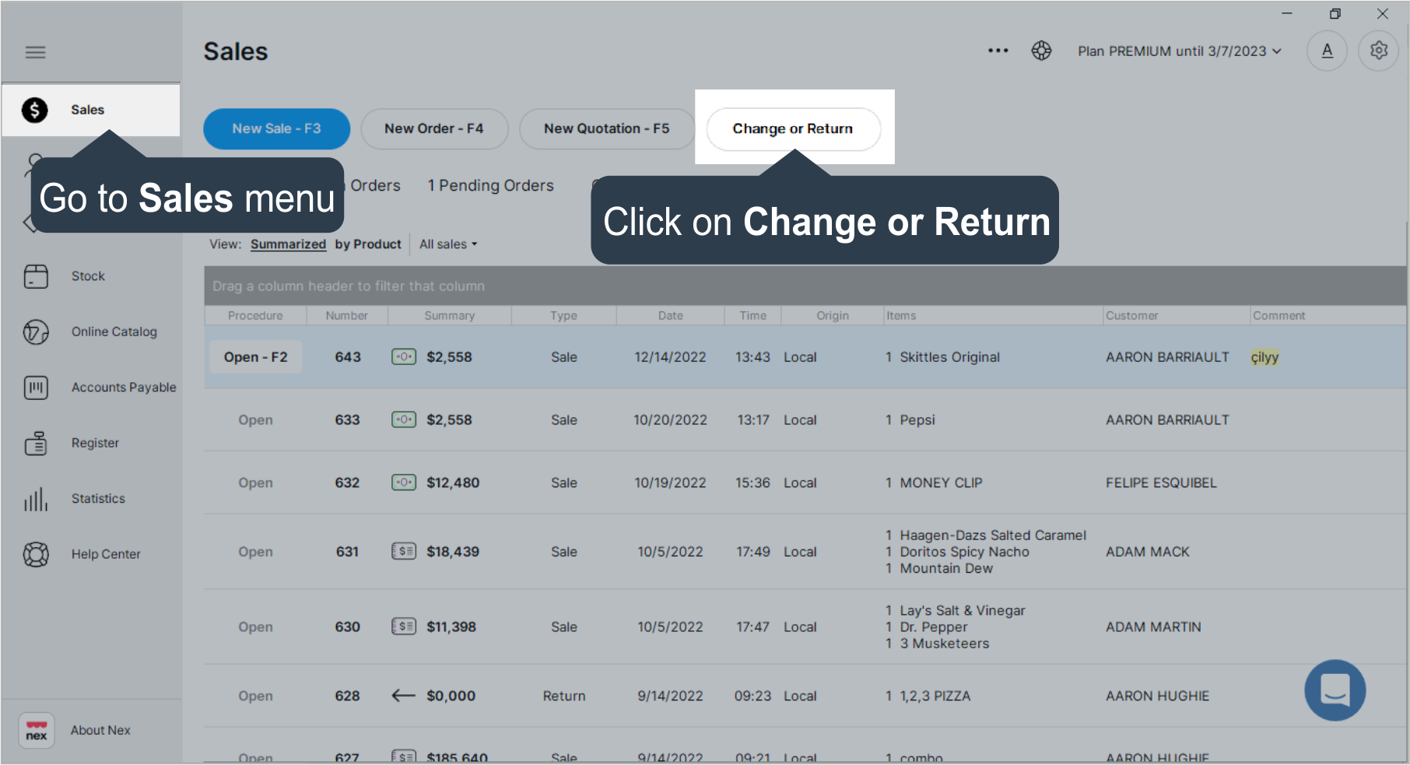Open the Register icon
Image resolution: width=1410 pixels, height=765 pixels.
click(36, 443)
